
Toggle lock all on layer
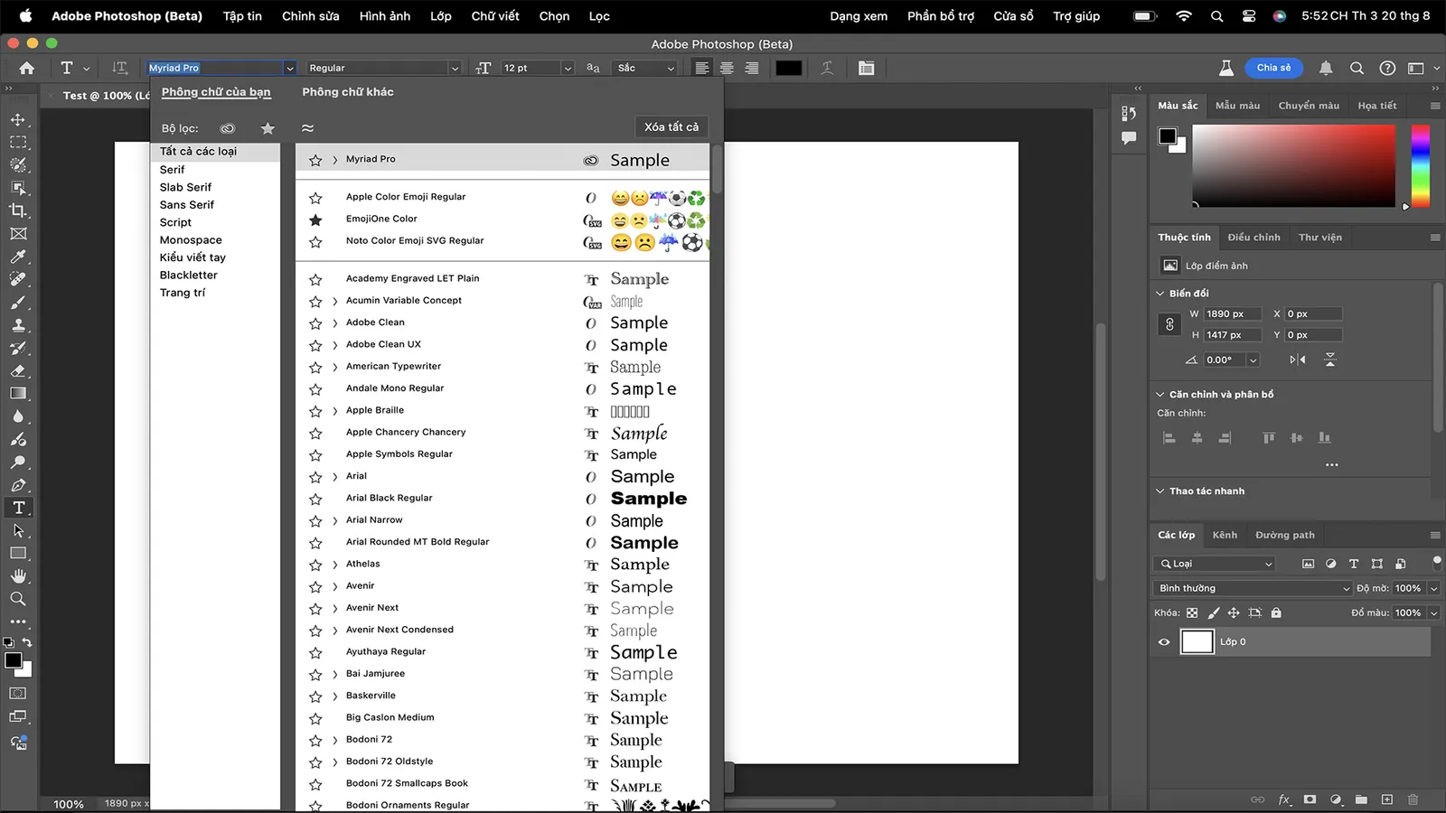[1276, 612]
